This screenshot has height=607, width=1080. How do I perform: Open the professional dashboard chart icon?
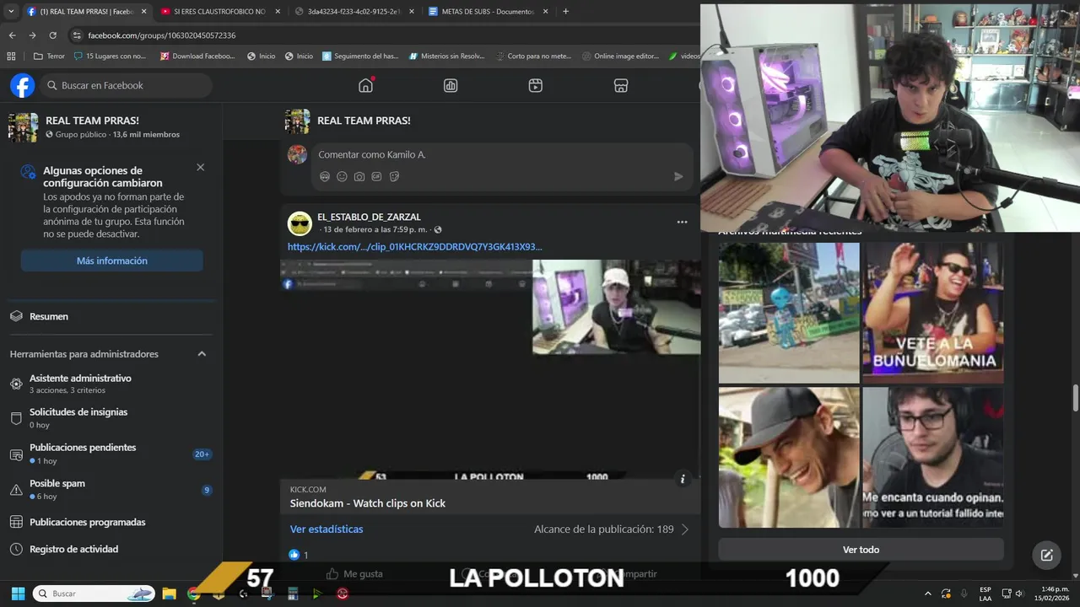pyautogui.click(x=451, y=85)
